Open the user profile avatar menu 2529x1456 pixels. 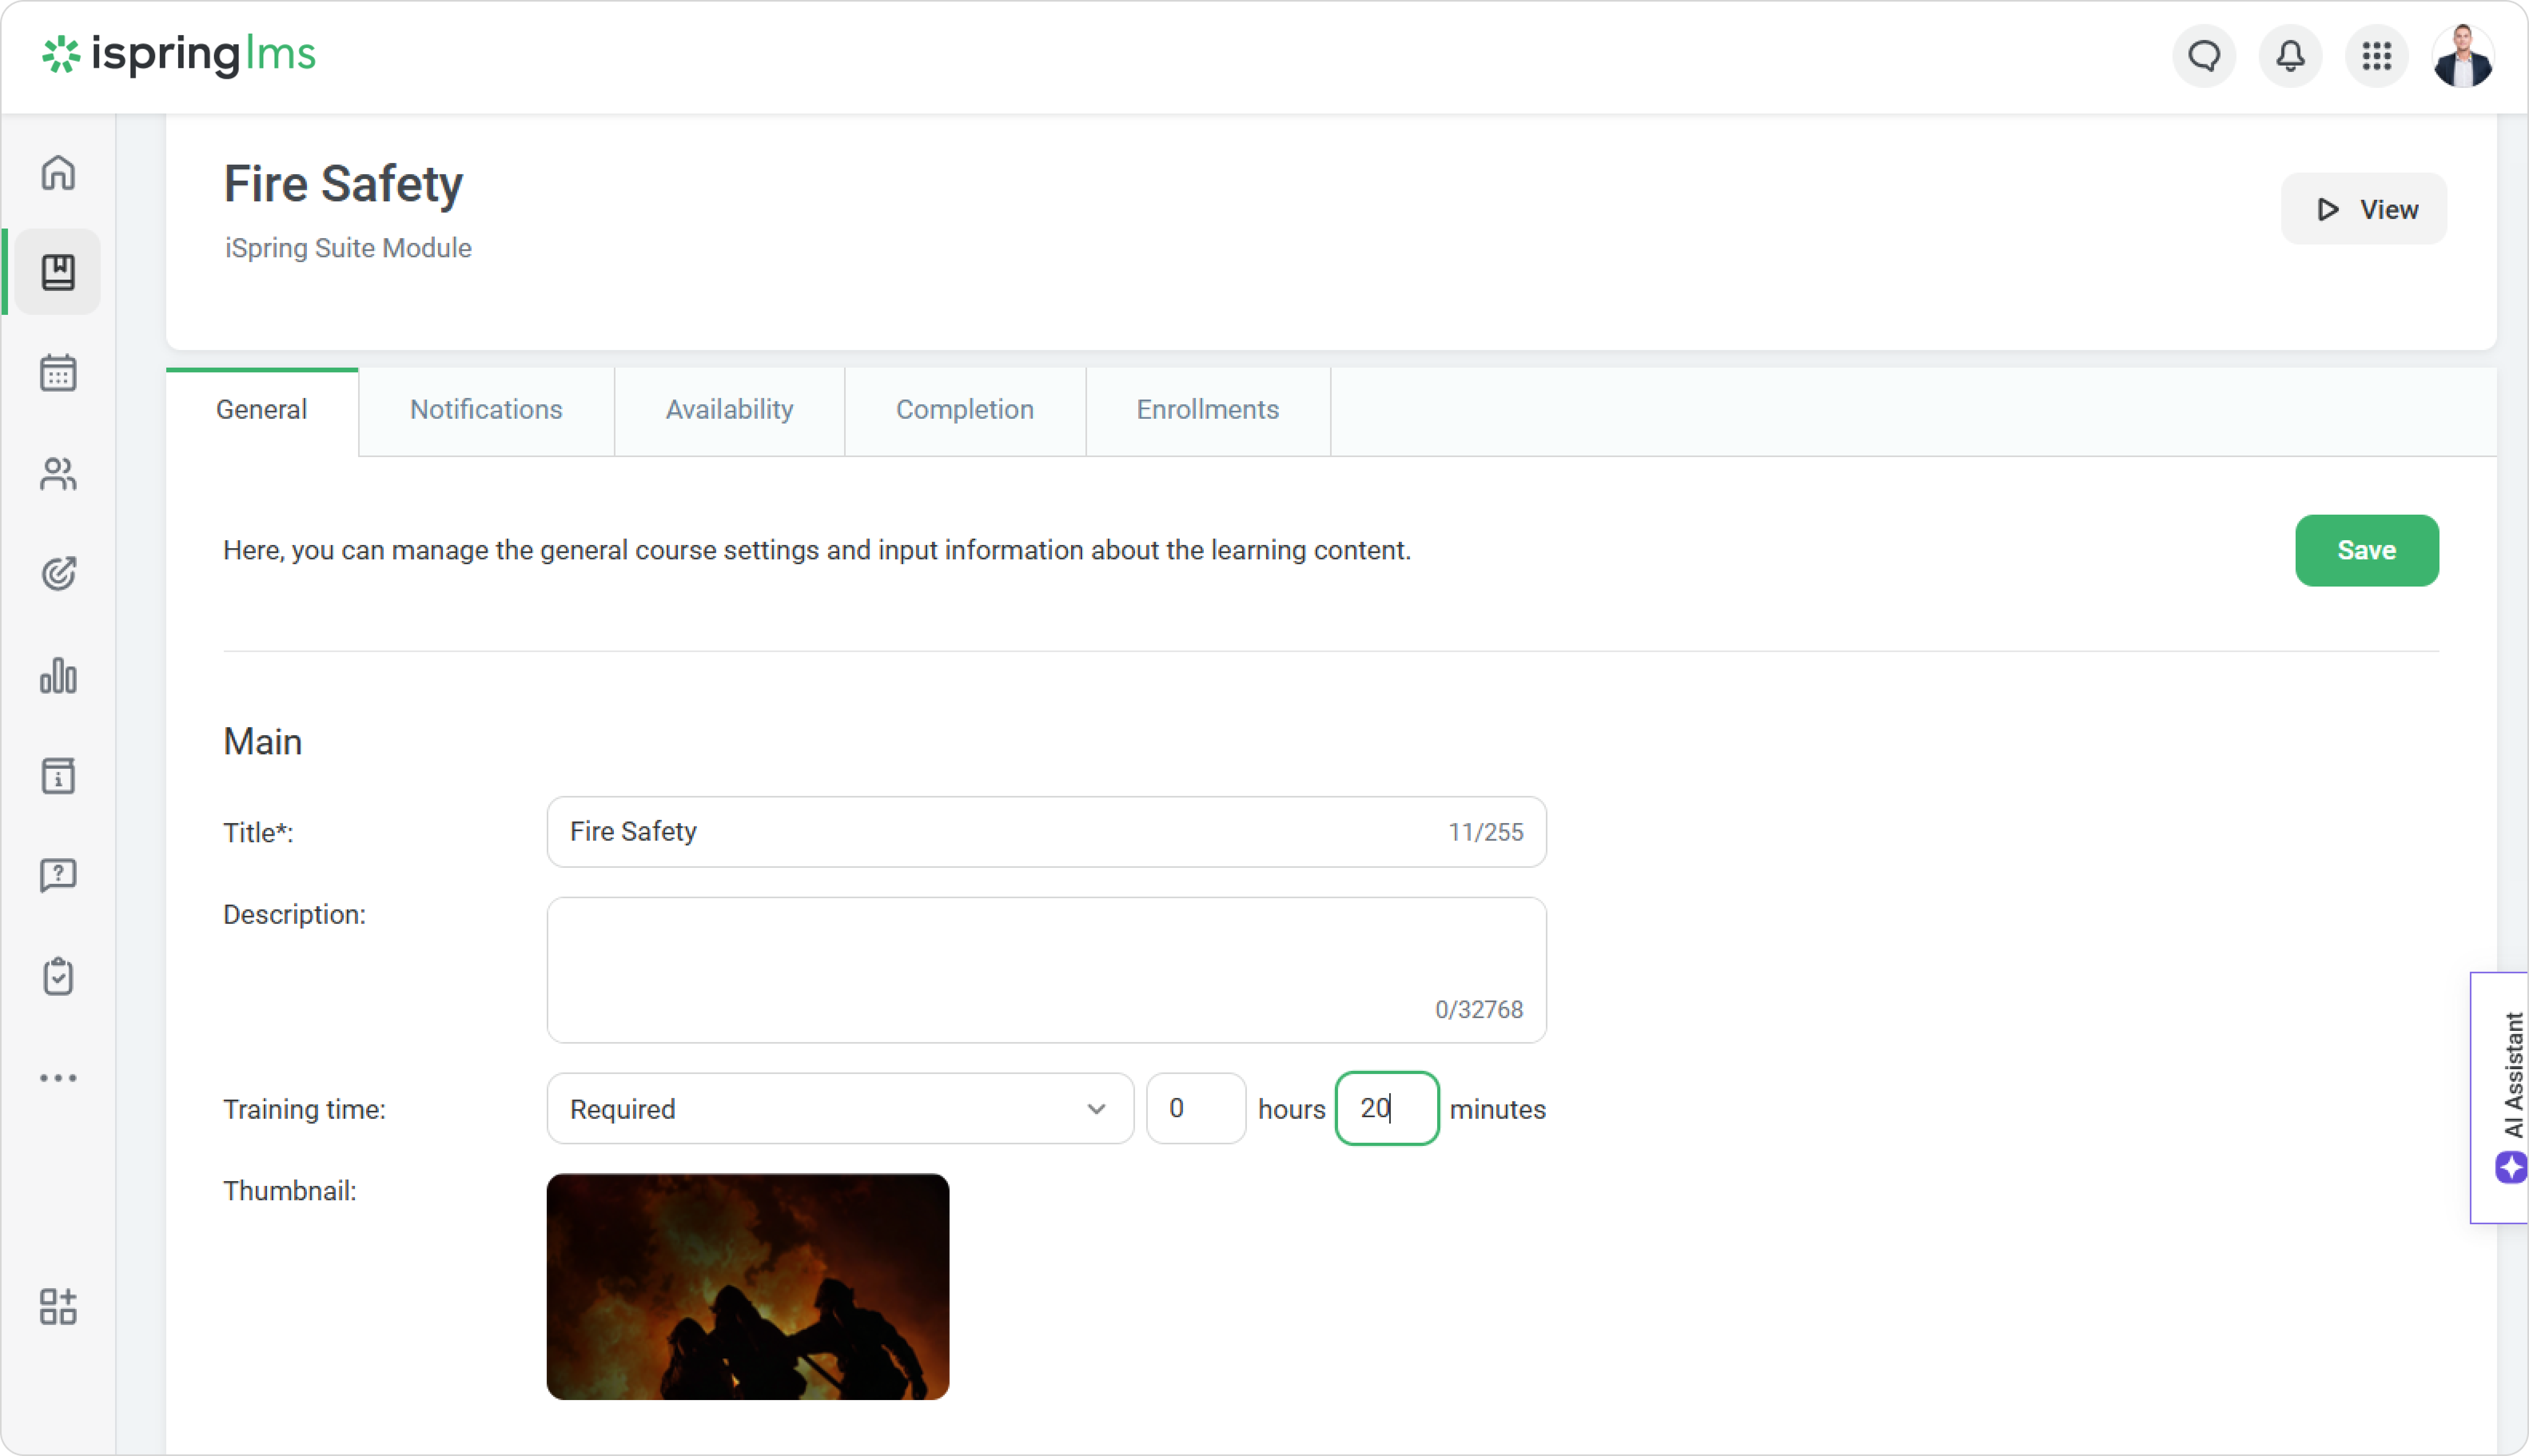tap(2462, 56)
